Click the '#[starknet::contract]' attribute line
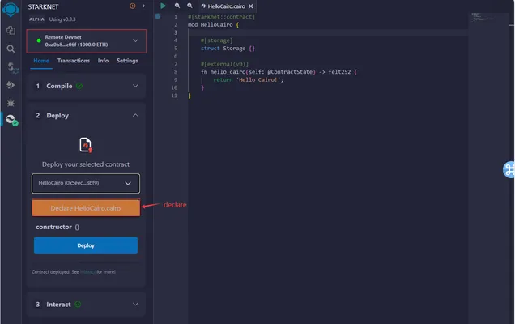This screenshot has width=515, height=324. click(x=221, y=17)
